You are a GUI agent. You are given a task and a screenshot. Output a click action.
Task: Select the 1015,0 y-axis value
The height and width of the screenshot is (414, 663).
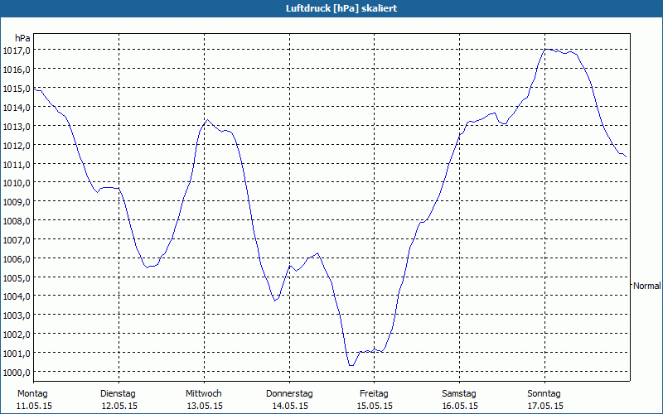tap(17, 89)
